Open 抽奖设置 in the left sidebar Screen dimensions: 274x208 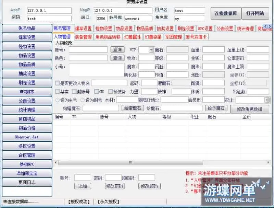click(27, 73)
